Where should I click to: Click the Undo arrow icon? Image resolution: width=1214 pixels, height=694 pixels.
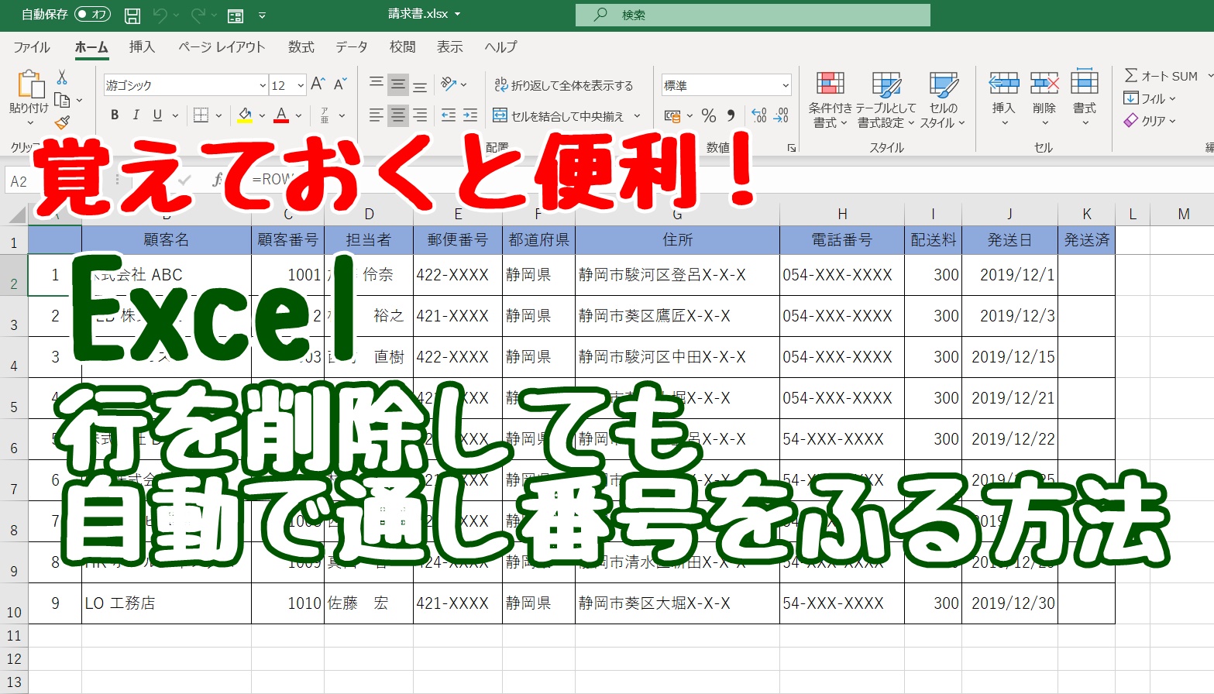tap(160, 15)
